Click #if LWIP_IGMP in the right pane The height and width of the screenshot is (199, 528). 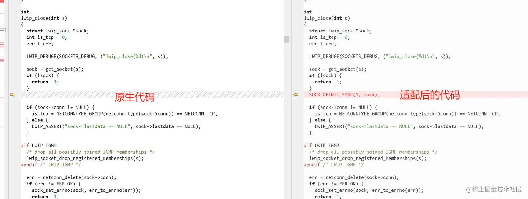pos(322,146)
